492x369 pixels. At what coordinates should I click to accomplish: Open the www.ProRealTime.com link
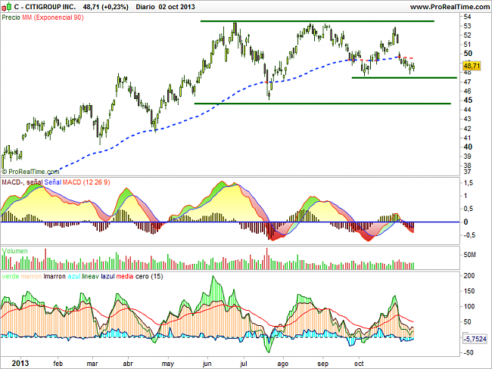coord(450,7)
